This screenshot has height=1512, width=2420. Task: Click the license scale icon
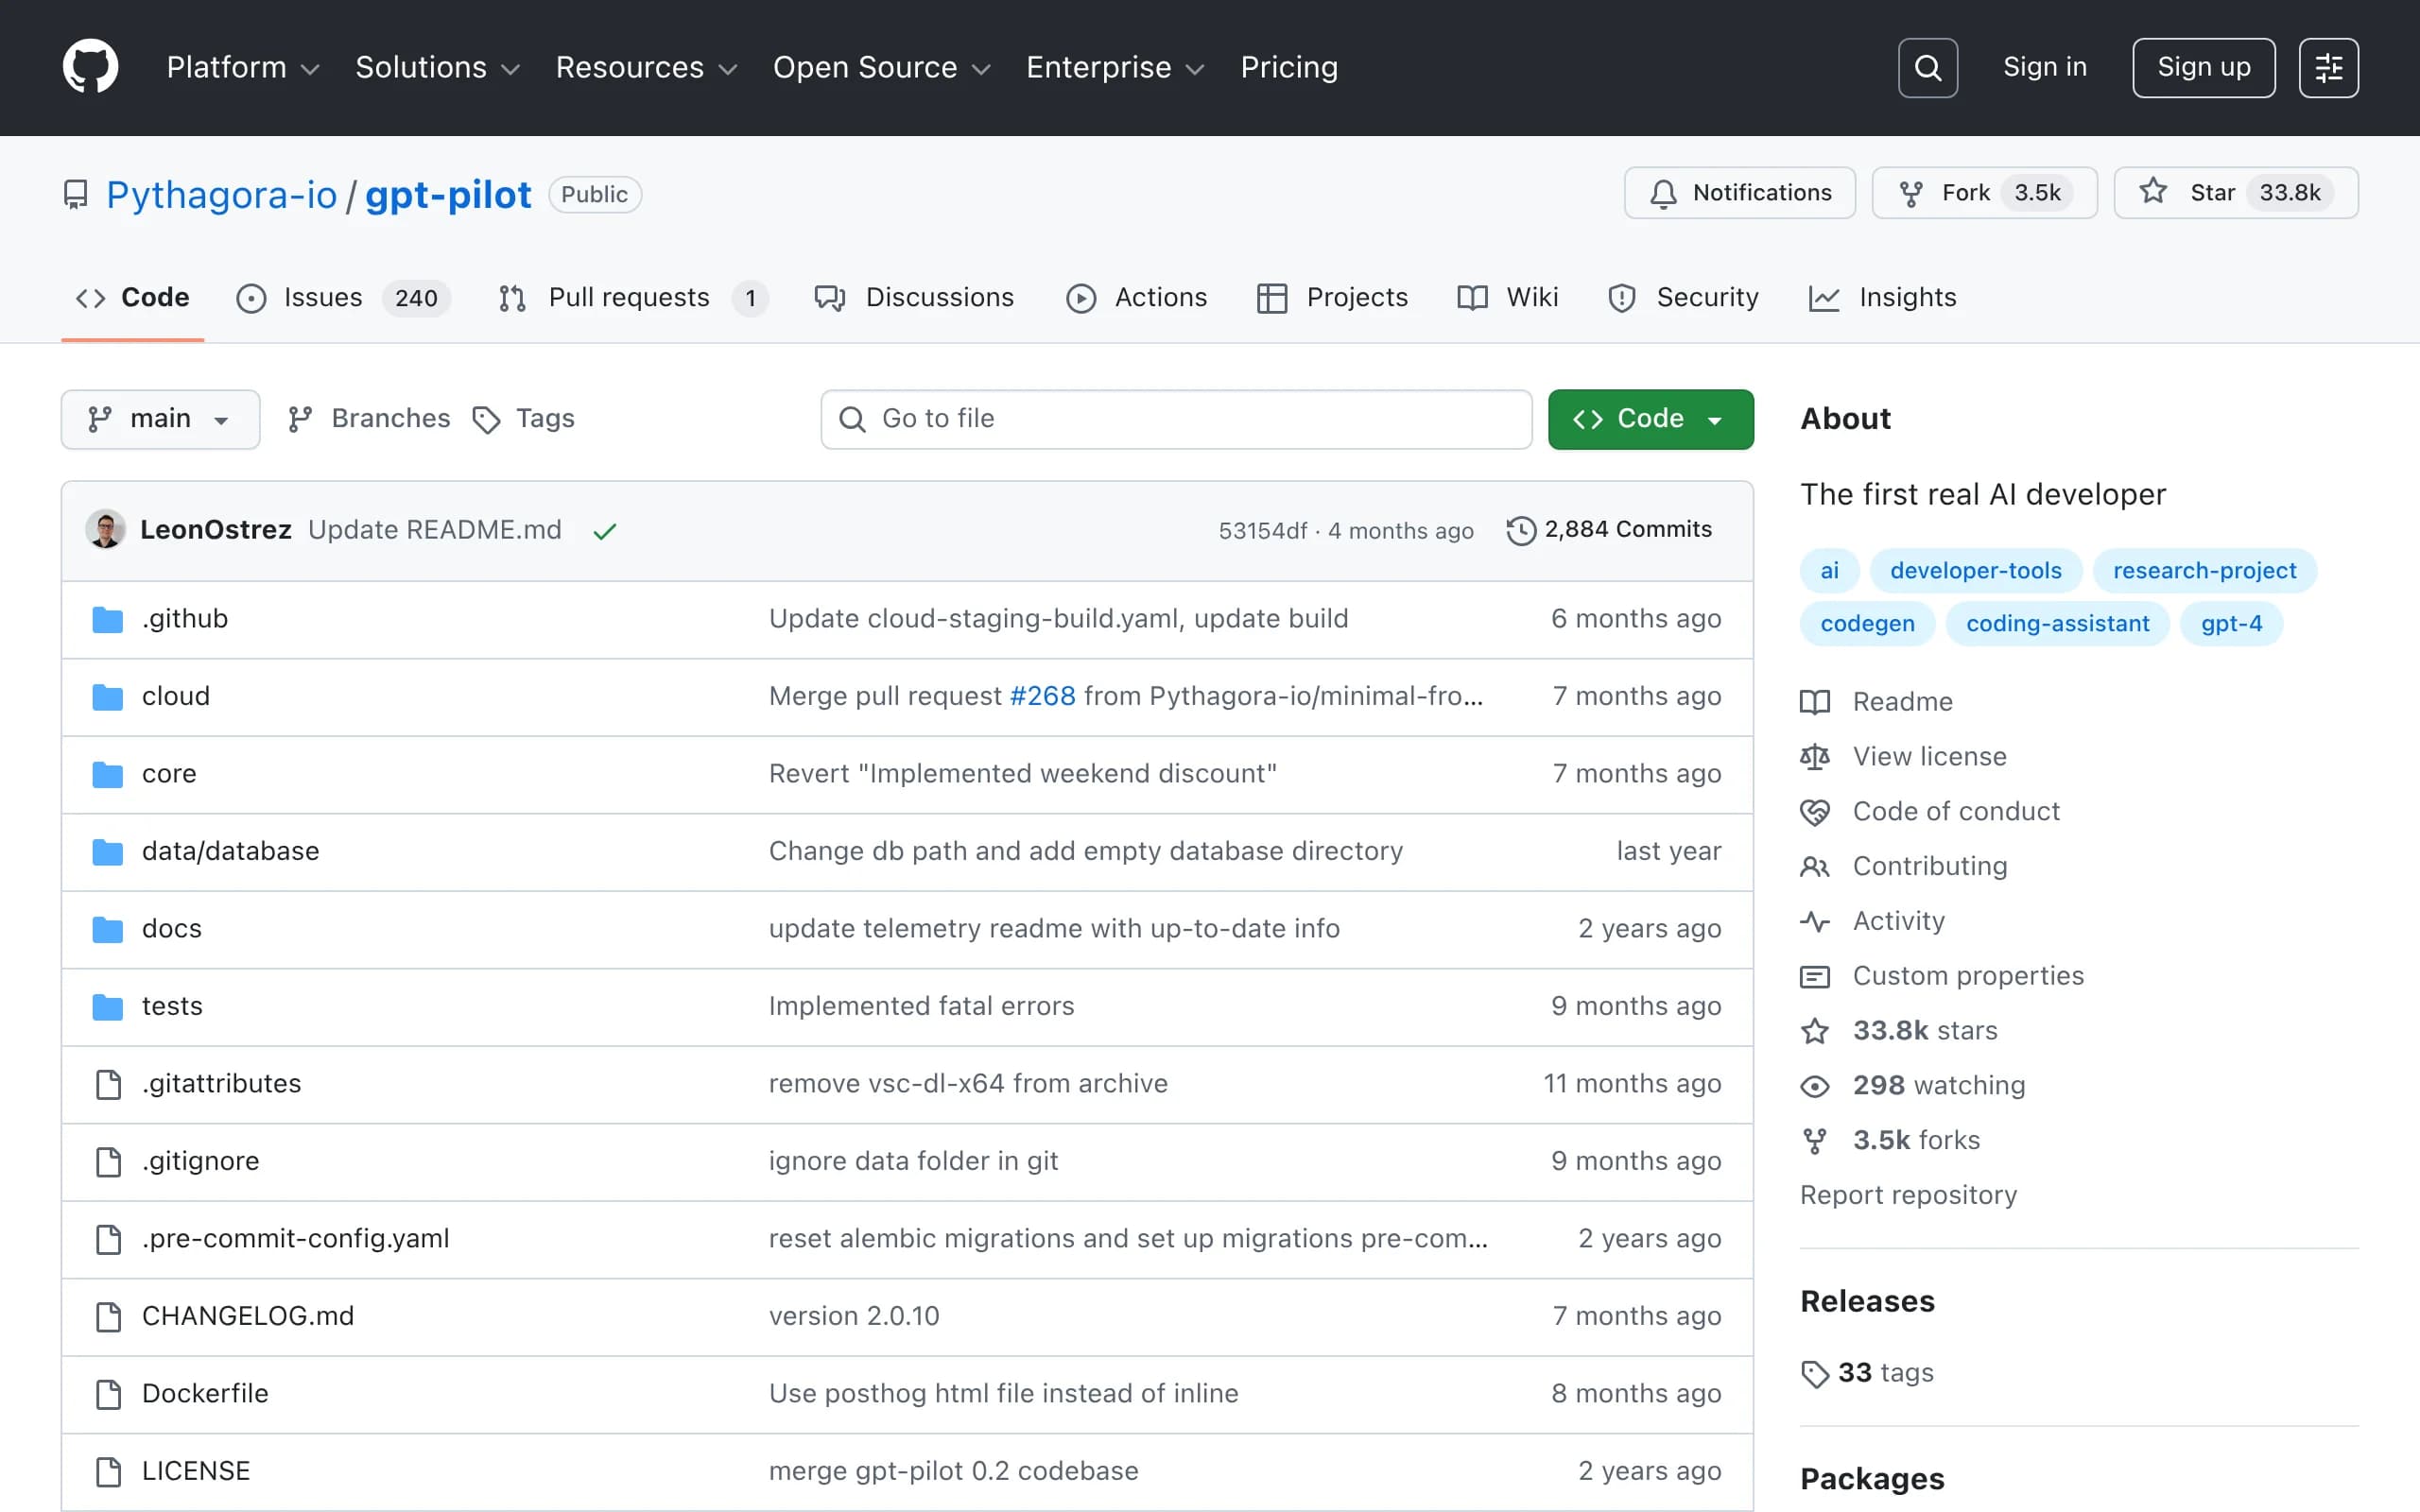pos(1815,757)
